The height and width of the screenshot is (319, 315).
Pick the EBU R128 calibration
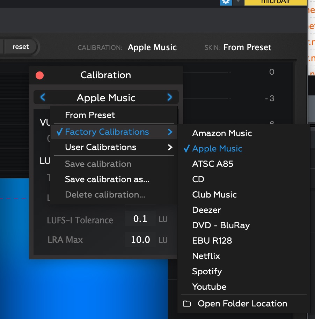tap(212, 241)
